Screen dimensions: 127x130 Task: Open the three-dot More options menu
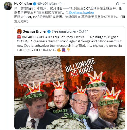[123, 4]
